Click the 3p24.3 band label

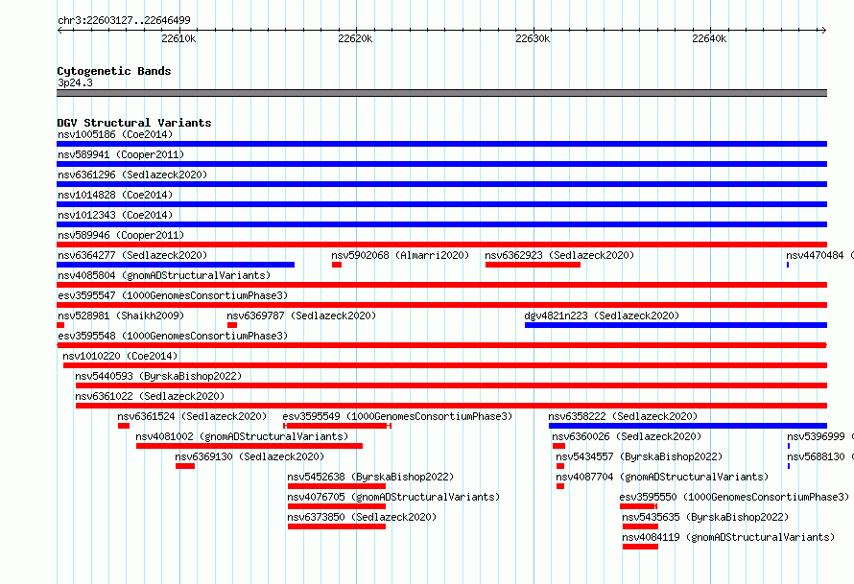point(75,82)
